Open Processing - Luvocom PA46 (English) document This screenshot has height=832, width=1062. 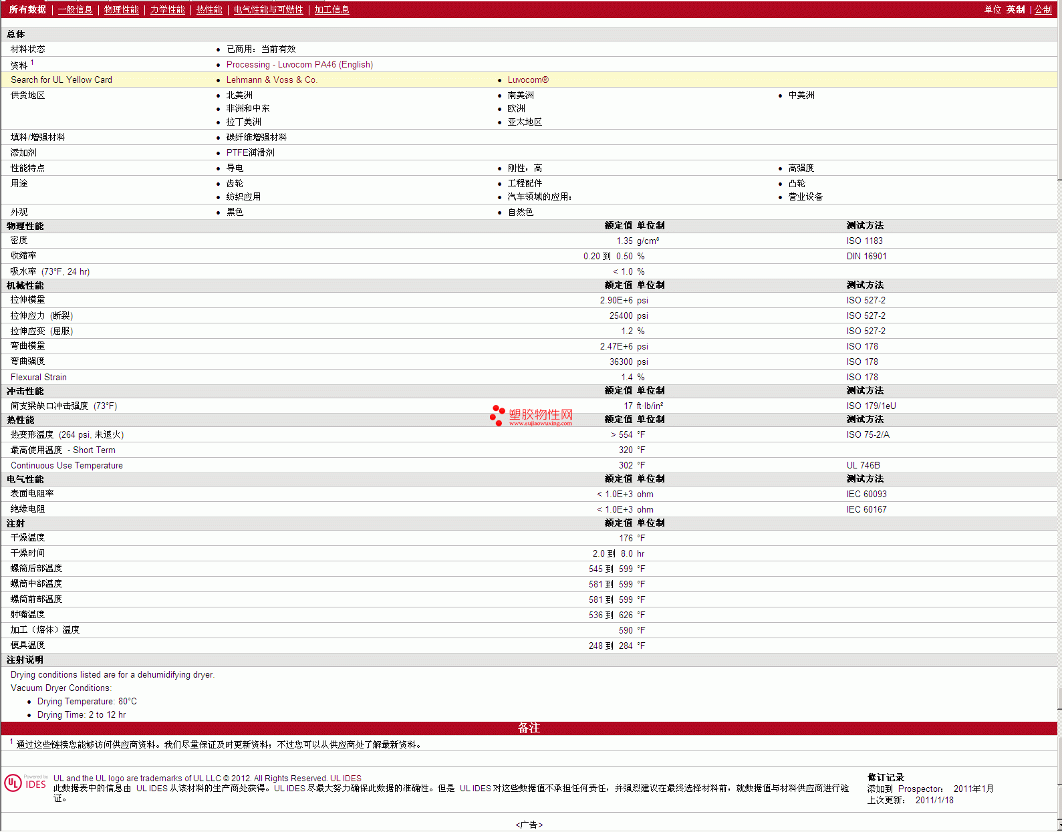(x=299, y=64)
